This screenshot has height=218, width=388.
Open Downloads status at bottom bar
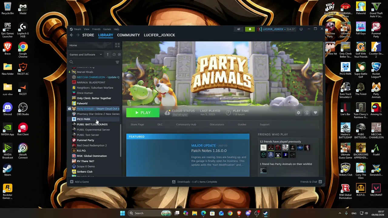[194, 182]
